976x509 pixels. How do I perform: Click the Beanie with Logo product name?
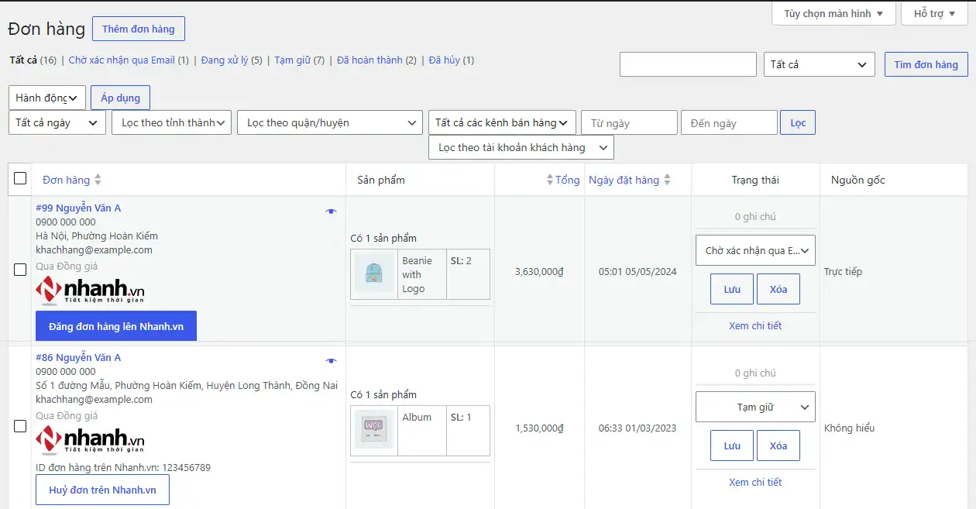pyautogui.click(x=418, y=274)
